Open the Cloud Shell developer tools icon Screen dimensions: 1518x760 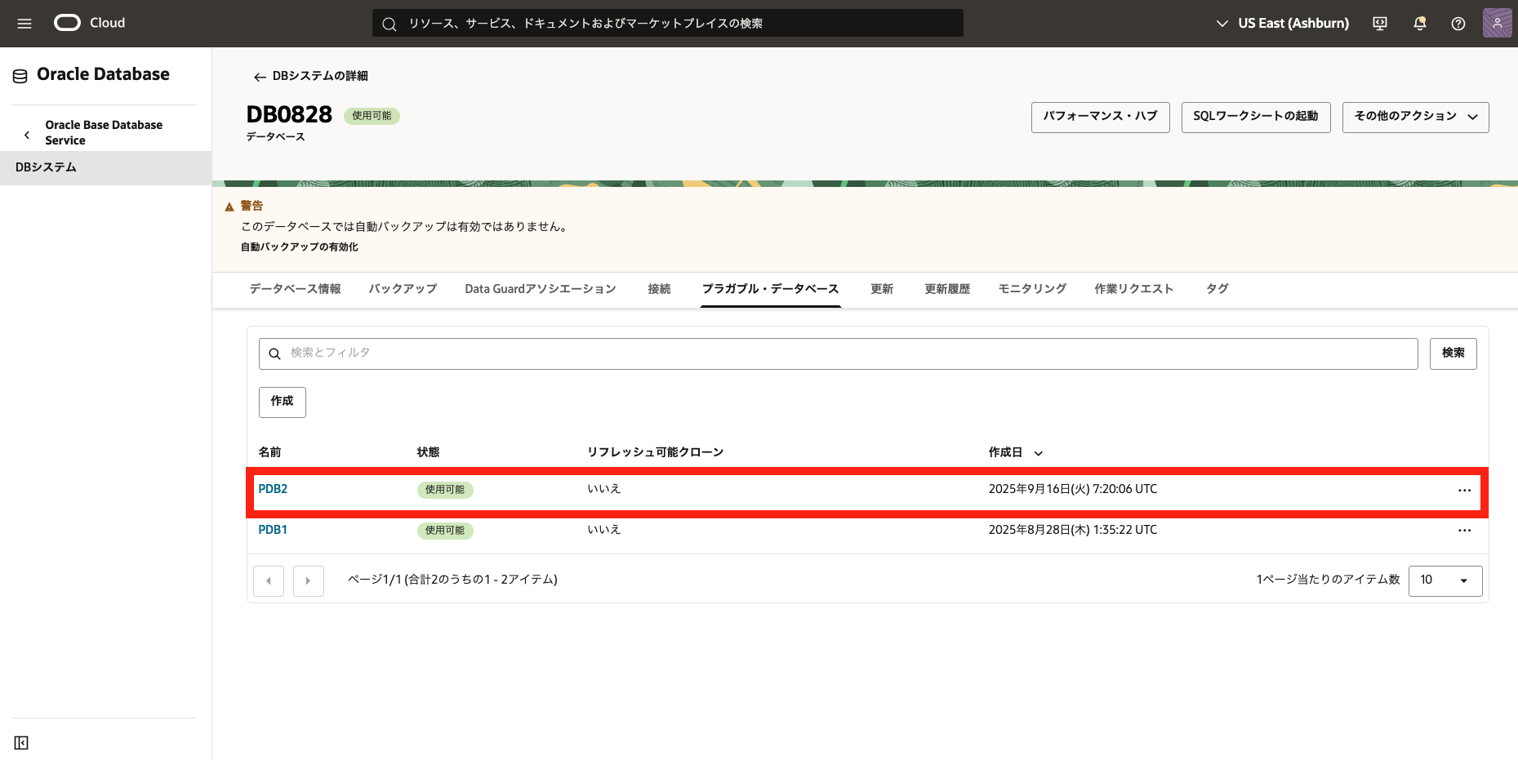1380,24
